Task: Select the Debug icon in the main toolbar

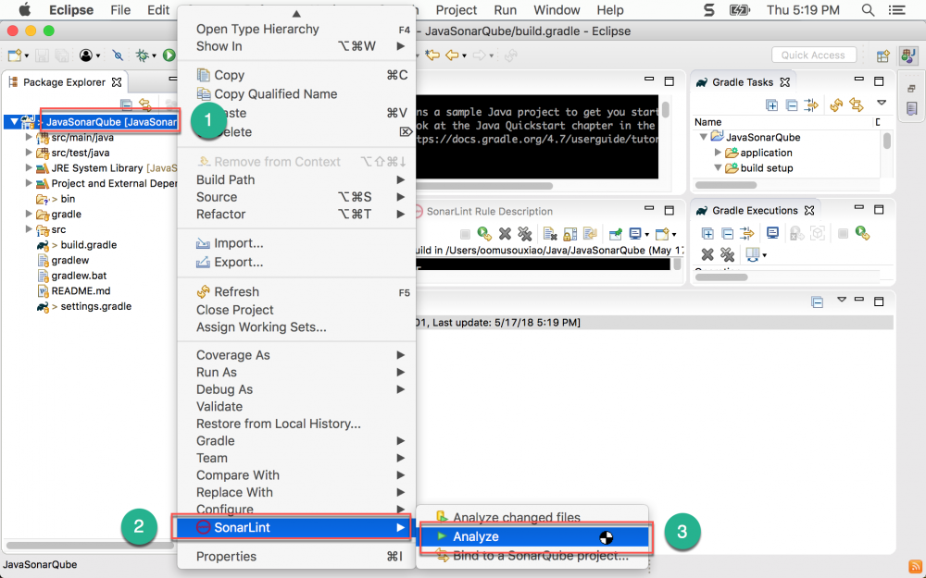Action: click(x=143, y=55)
